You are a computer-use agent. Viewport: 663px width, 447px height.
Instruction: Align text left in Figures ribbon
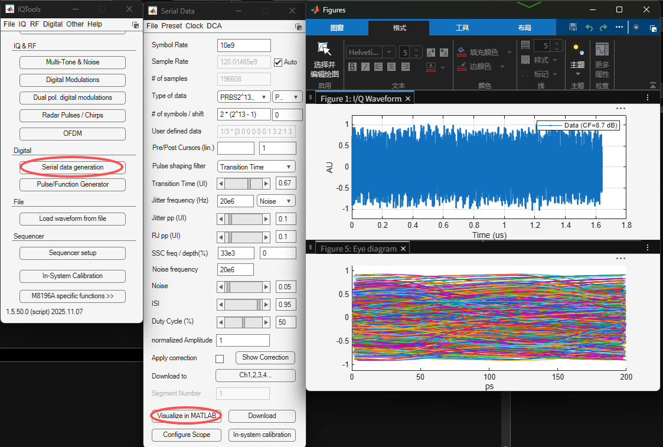point(378,66)
